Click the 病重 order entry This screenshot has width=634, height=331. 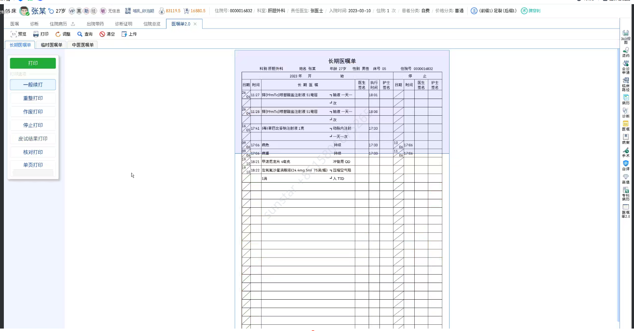tap(265, 154)
